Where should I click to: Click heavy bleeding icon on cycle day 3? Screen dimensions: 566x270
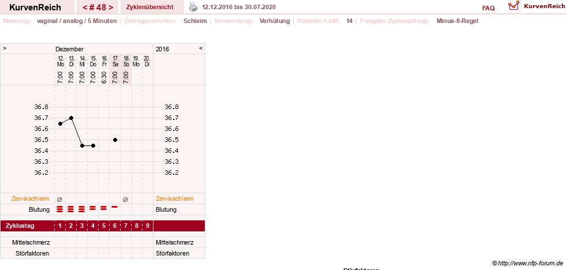tap(82, 209)
